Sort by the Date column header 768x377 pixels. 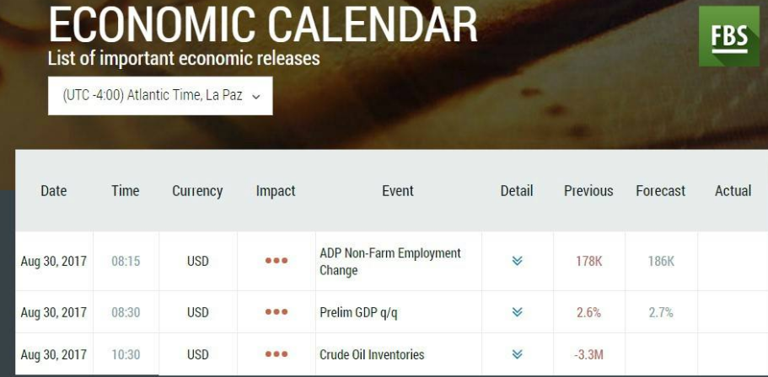(x=54, y=191)
